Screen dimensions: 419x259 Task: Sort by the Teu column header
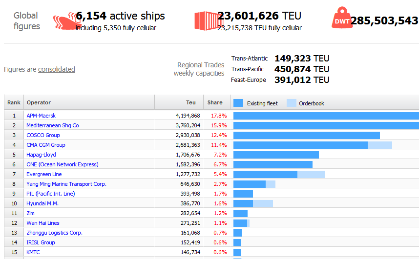pyautogui.click(x=191, y=102)
